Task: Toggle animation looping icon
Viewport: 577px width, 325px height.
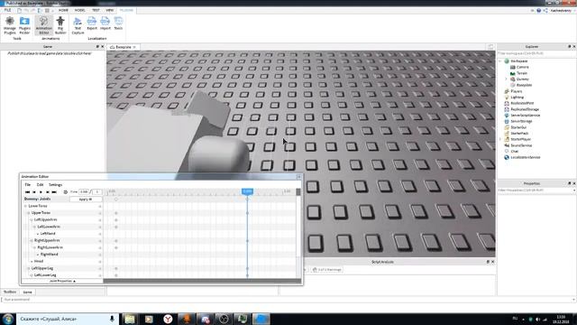Action: click(66, 192)
